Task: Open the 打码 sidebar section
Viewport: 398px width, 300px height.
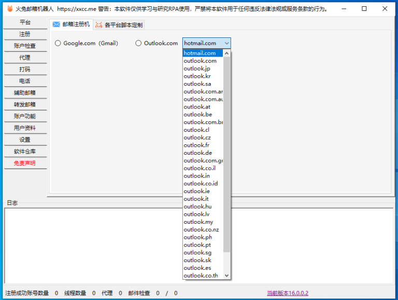Action: 25,69
